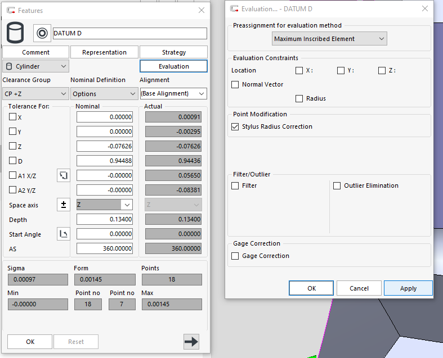The height and width of the screenshot is (358, 443).
Task: Click the Start Angle icon button
Action: (x=63, y=234)
